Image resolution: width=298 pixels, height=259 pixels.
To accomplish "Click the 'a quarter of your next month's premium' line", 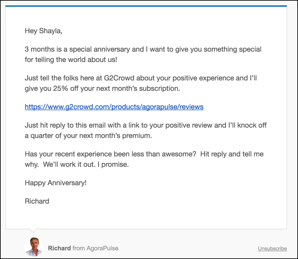I will click(88, 136).
